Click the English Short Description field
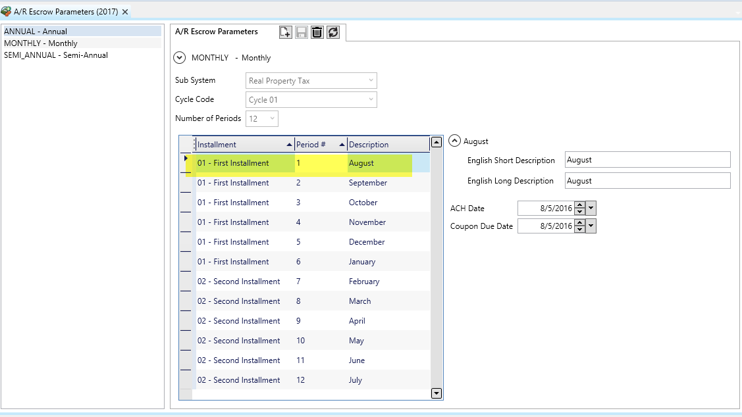This screenshot has width=742, height=417. [x=647, y=160]
